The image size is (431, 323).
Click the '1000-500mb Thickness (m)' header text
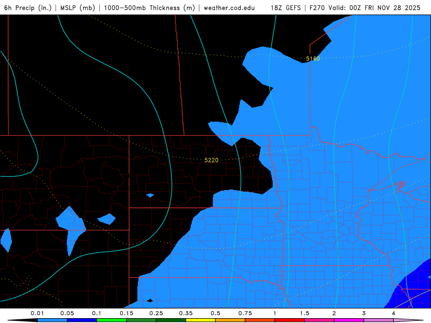point(149,8)
